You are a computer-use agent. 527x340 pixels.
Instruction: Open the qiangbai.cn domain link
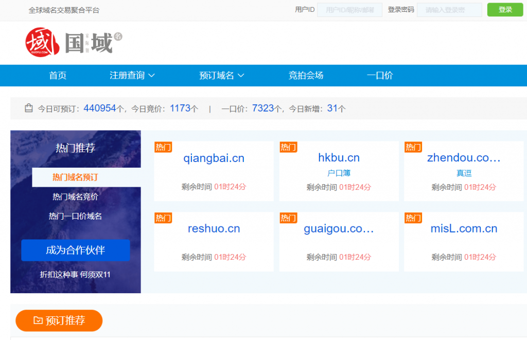pos(214,158)
